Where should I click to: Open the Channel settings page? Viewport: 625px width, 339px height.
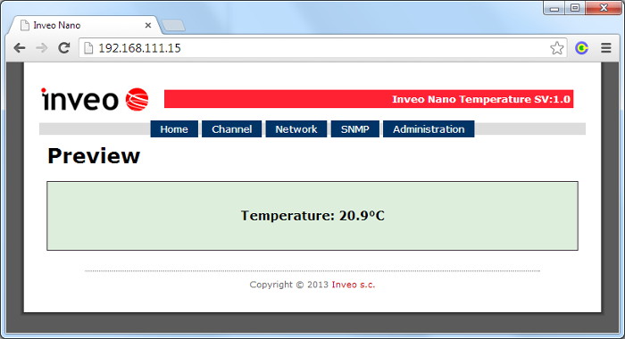click(231, 129)
